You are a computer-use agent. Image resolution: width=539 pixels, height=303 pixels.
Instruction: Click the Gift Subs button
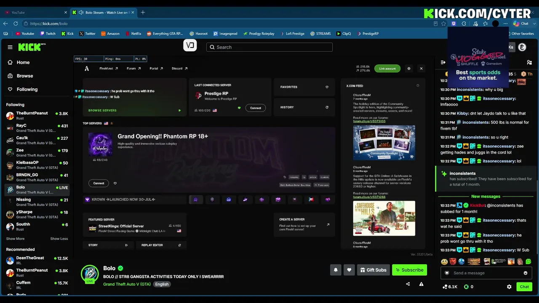[x=373, y=270]
